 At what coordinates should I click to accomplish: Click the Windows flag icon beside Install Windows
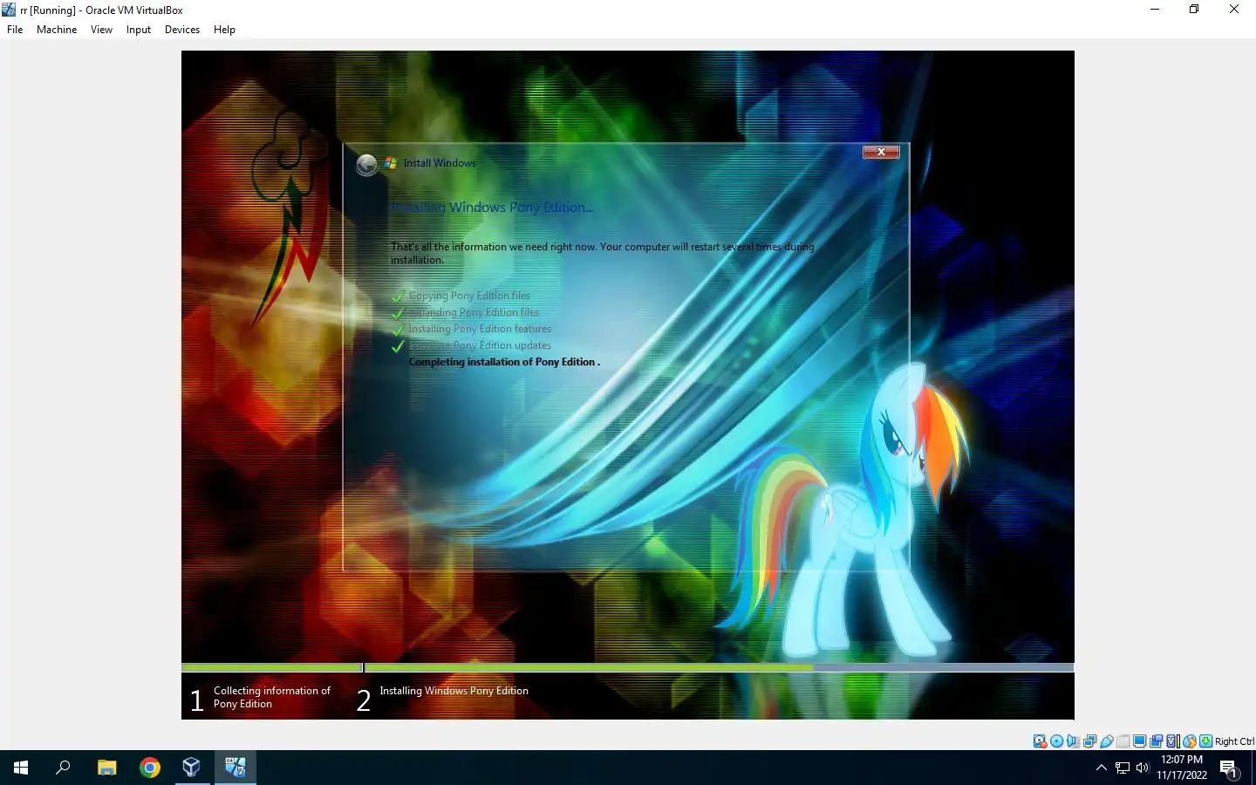click(x=391, y=163)
